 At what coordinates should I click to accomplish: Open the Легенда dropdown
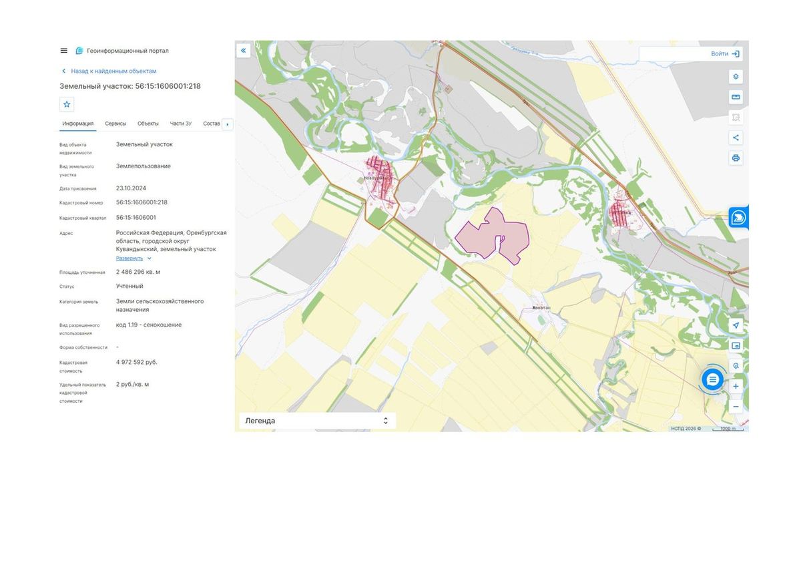318,421
